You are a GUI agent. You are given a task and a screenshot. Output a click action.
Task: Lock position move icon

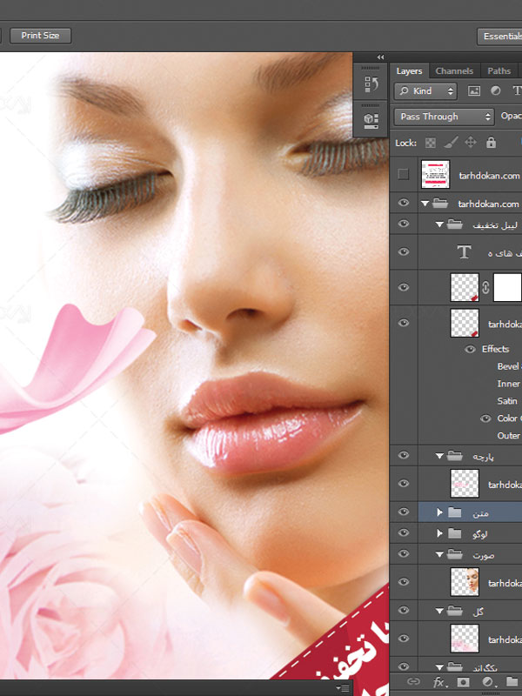pyautogui.click(x=470, y=143)
